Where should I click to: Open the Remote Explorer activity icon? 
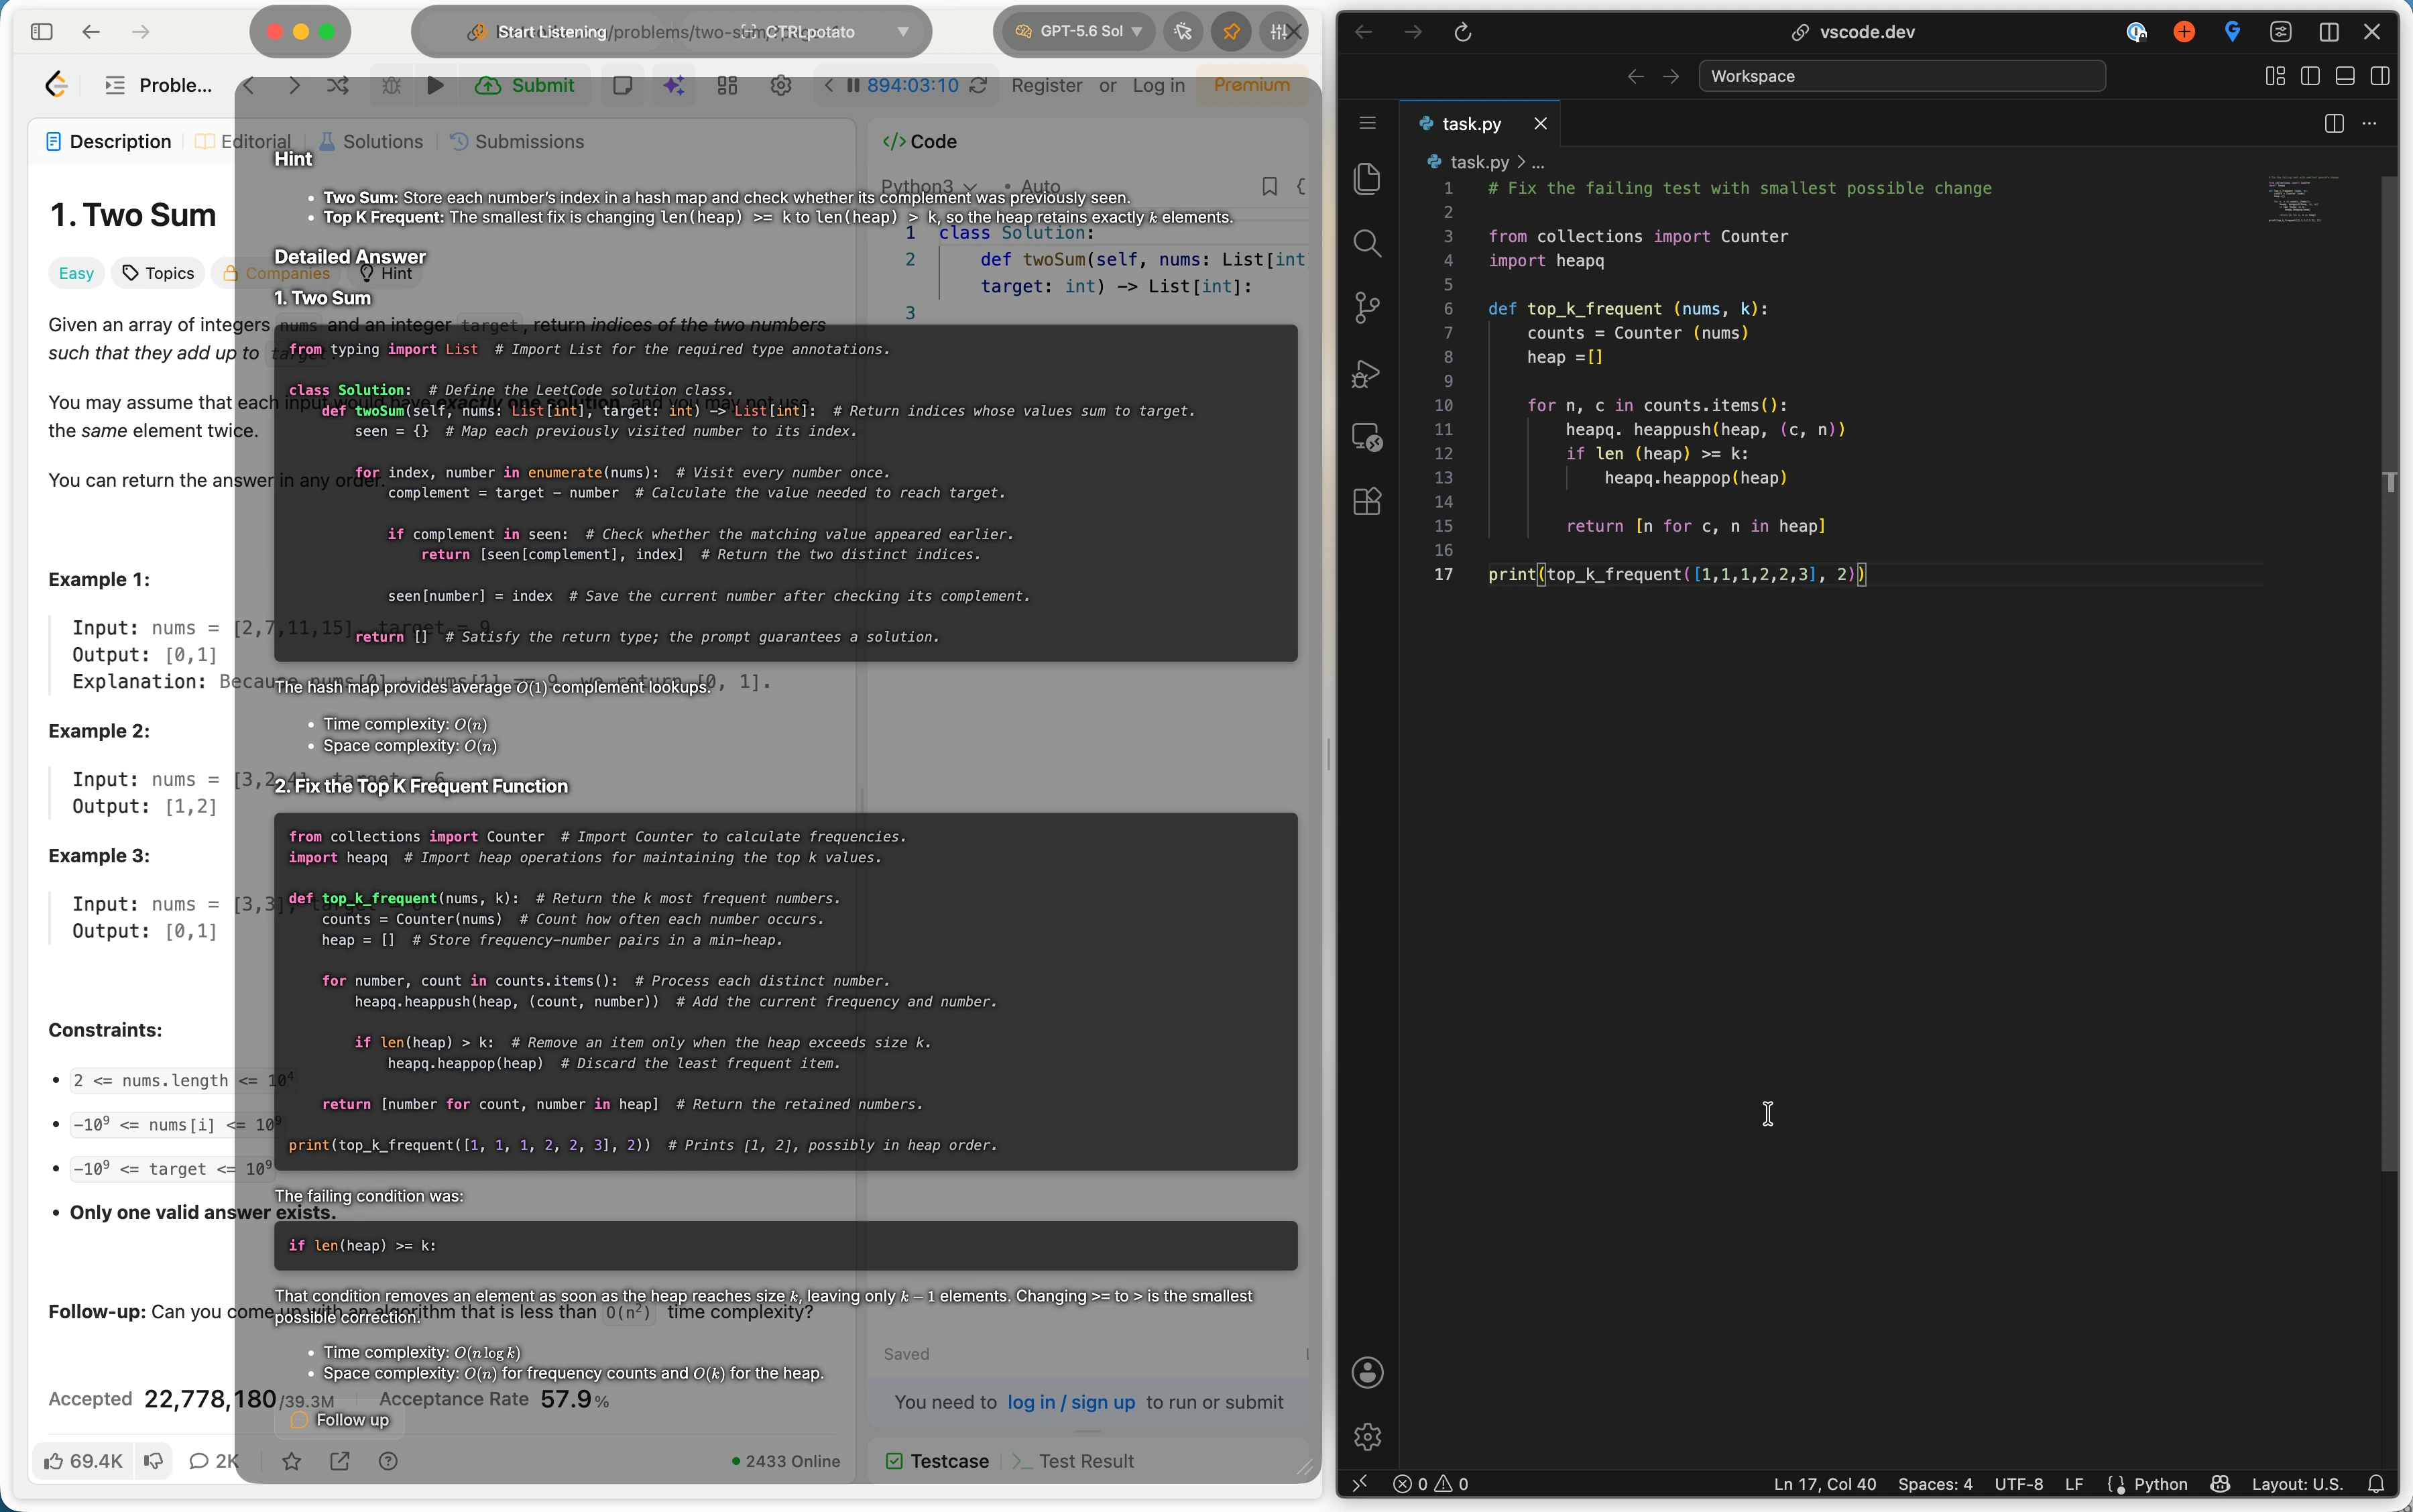tap(1367, 437)
